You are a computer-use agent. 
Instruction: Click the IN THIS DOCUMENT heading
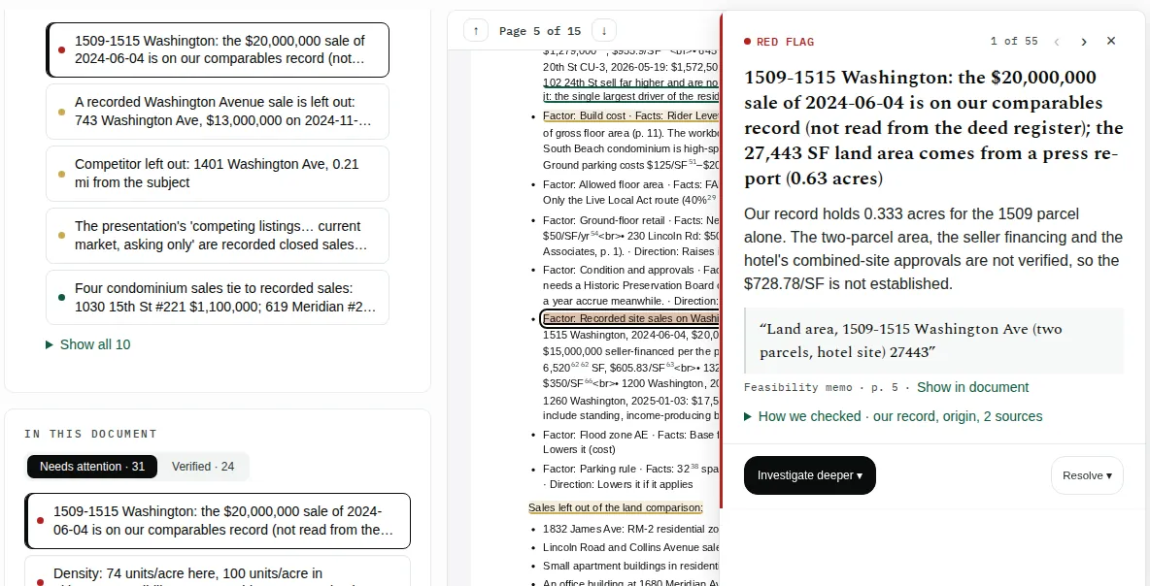[x=91, y=434]
